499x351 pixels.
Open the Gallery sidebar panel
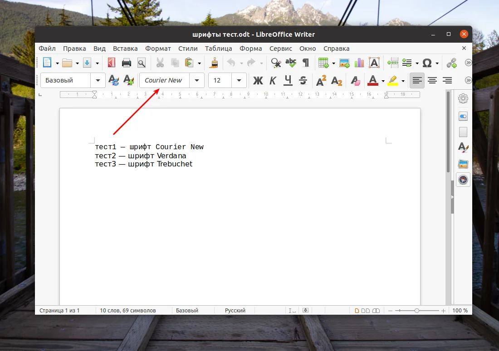[463, 164]
